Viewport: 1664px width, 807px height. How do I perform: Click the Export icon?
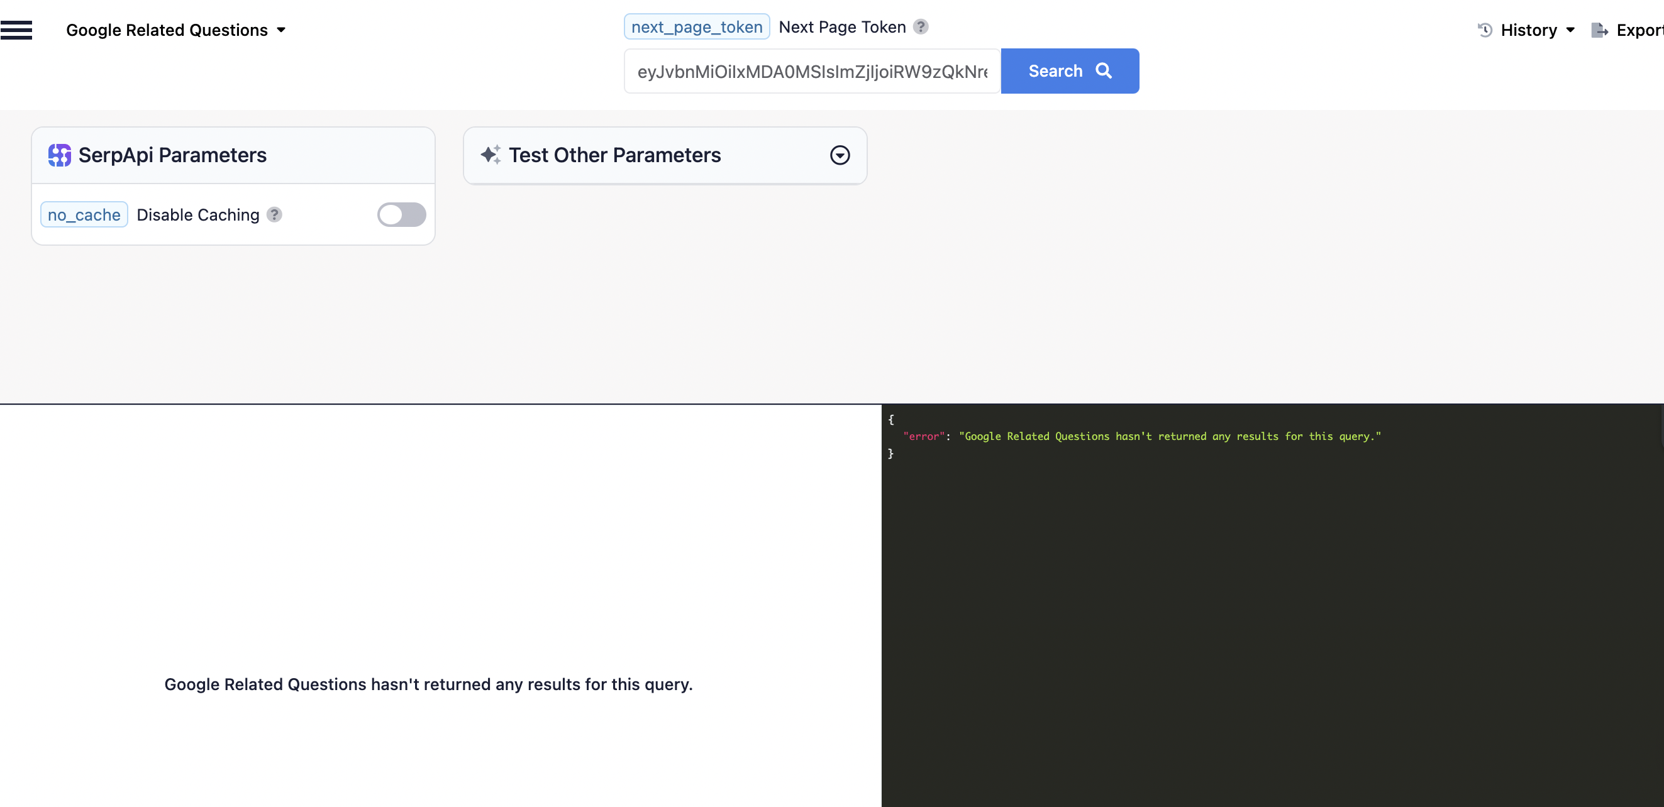click(1600, 30)
